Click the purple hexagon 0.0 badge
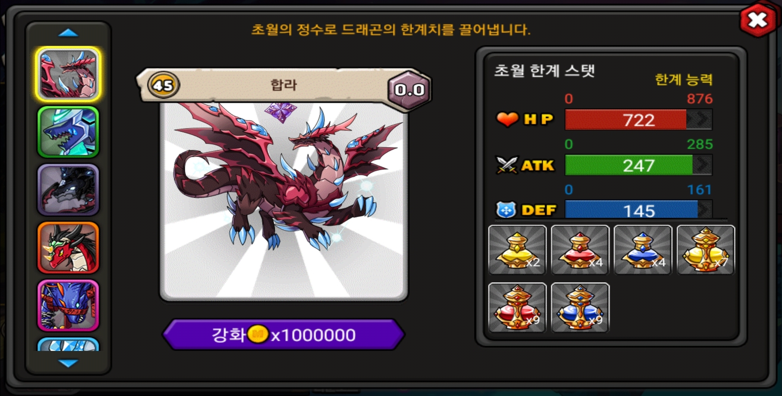This screenshot has width=782, height=396. tap(409, 89)
